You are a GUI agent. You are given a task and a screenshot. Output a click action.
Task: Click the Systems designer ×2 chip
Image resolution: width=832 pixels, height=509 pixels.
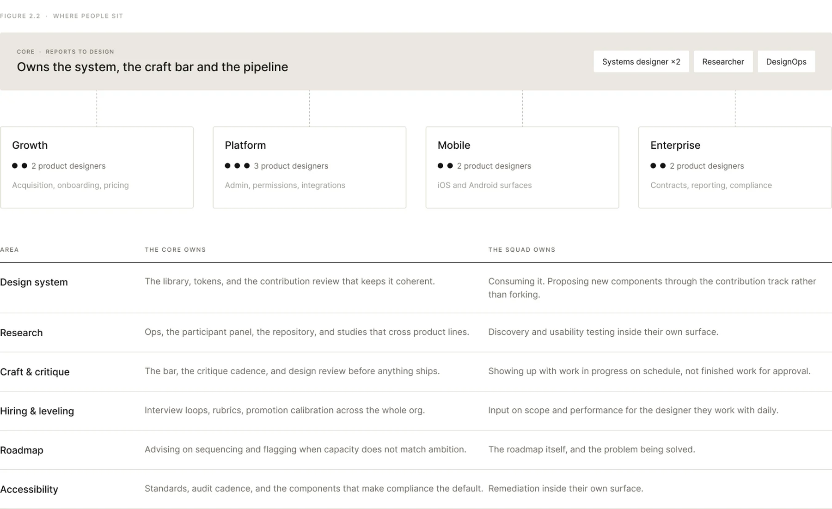pyautogui.click(x=641, y=61)
